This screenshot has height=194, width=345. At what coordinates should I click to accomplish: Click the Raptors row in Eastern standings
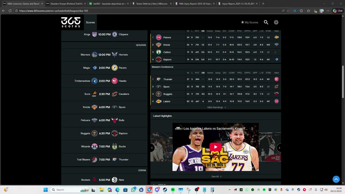pyautogui.click(x=216, y=60)
